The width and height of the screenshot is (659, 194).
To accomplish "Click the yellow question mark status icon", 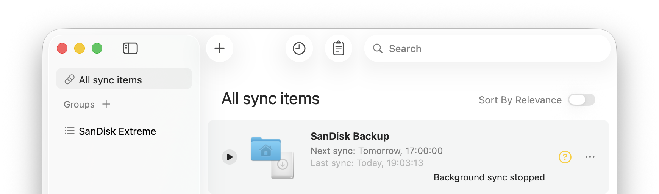I will 565,157.
